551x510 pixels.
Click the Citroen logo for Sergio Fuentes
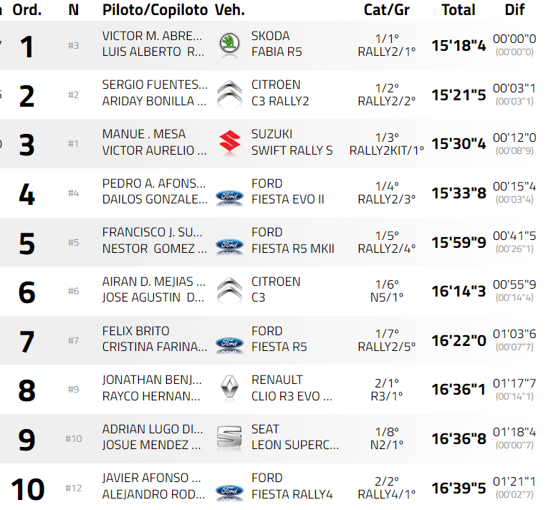229,93
